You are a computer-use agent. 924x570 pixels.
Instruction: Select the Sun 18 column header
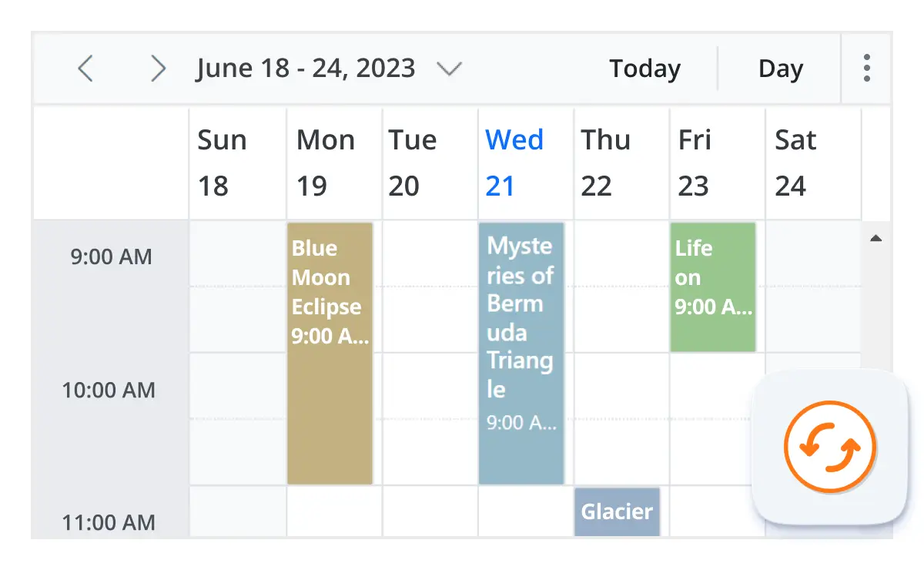pos(222,162)
